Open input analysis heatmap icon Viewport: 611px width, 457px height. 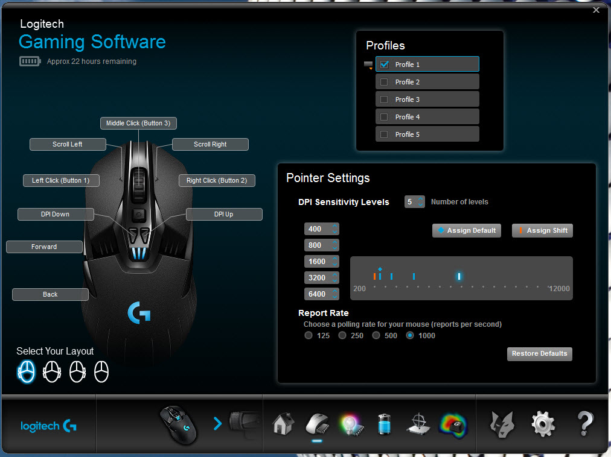pyautogui.click(x=453, y=424)
